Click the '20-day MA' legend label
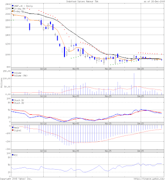The image size is (165, 180). [19, 9]
